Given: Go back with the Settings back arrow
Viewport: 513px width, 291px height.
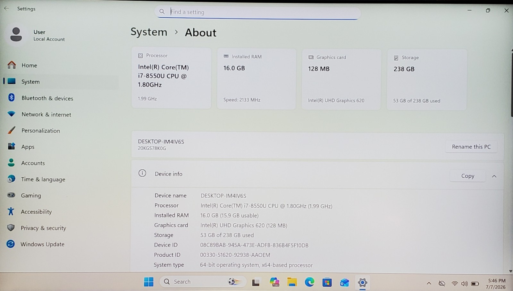Looking at the screenshot, I should [x=7, y=9].
